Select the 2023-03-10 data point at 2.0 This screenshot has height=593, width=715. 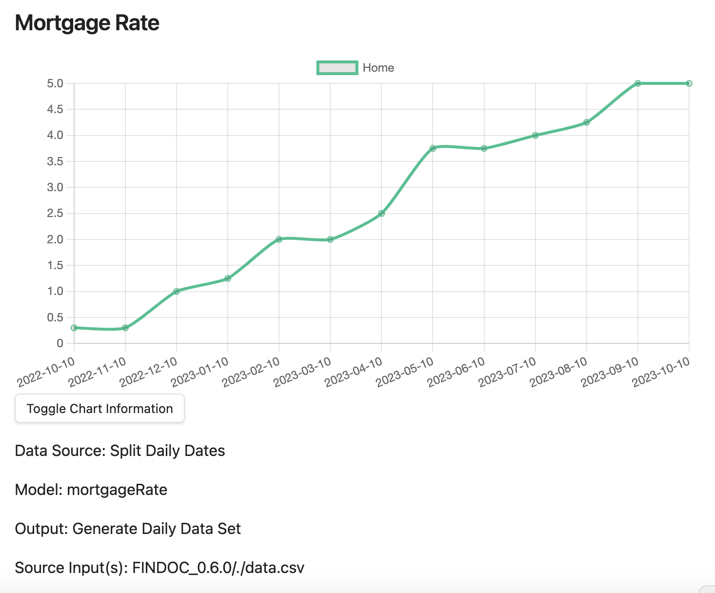click(330, 239)
